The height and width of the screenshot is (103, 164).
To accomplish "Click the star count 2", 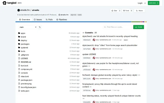I will click(x=120, y=11).
